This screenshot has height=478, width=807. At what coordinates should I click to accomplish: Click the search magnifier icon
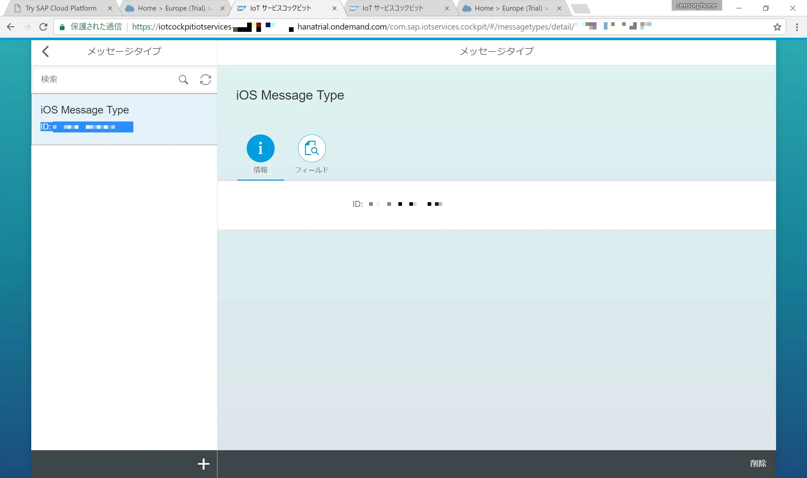tap(183, 80)
